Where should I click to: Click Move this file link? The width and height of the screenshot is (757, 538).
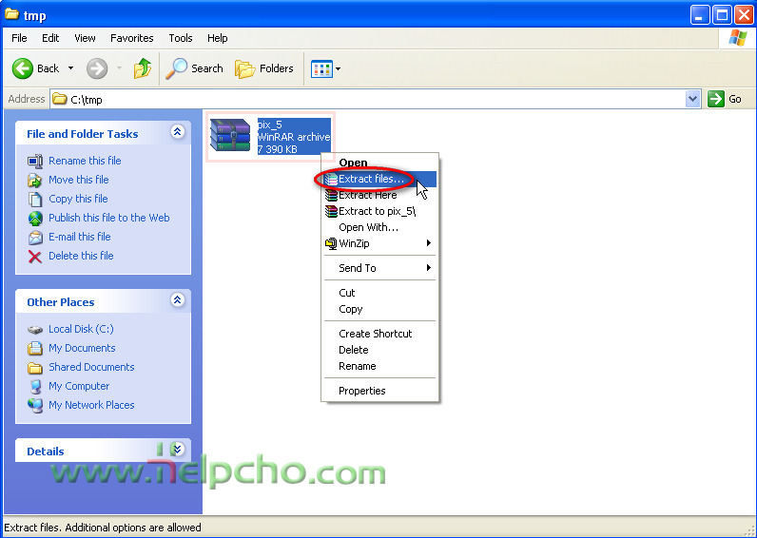pyautogui.click(x=79, y=180)
